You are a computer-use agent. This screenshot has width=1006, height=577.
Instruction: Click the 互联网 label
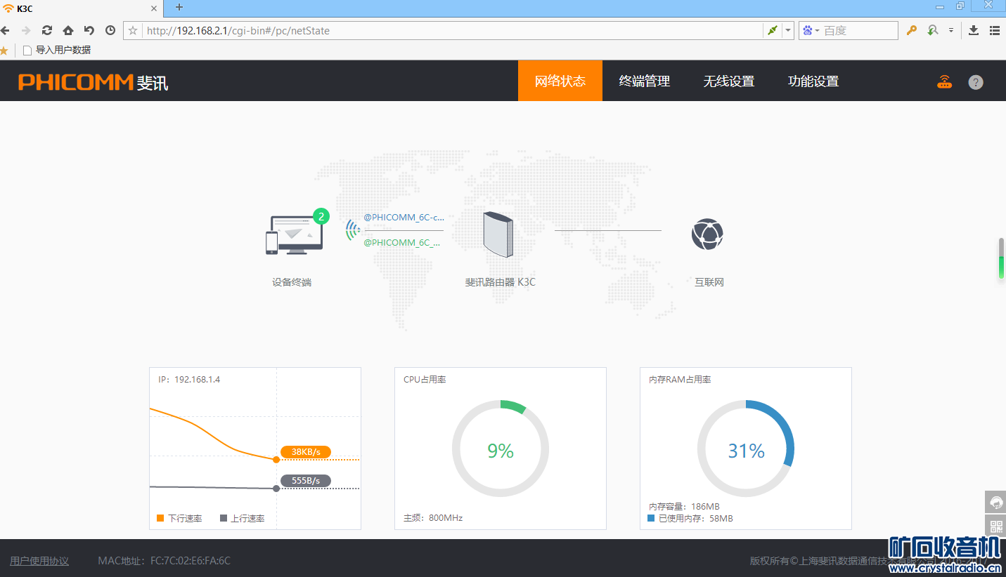[x=709, y=282]
